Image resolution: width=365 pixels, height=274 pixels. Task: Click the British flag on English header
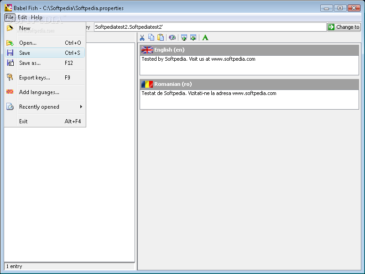[x=147, y=50]
